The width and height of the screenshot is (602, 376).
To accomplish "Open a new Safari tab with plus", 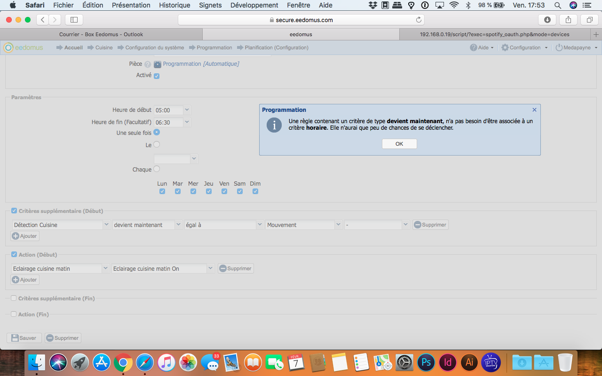I will coord(596,34).
